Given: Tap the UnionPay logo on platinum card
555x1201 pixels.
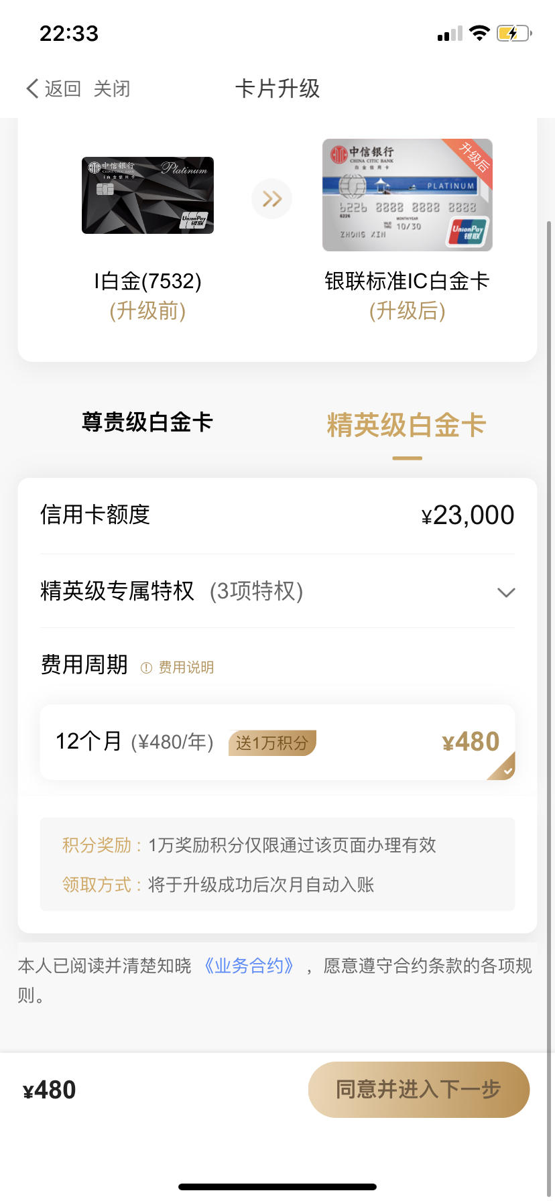Looking at the screenshot, I should pyautogui.click(x=468, y=232).
